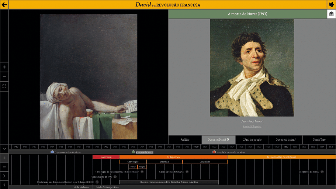Open the clipboard notes icon

[331, 14]
